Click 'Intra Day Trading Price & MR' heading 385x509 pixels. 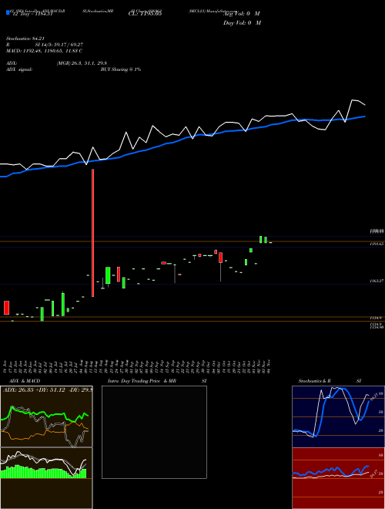pos(142,381)
